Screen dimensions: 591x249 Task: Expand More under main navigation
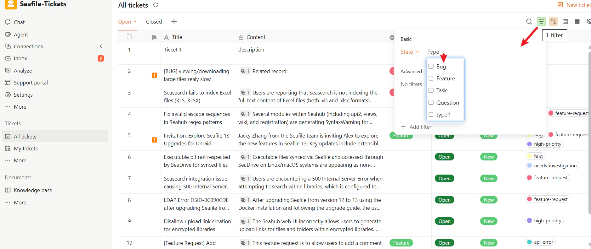16,107
